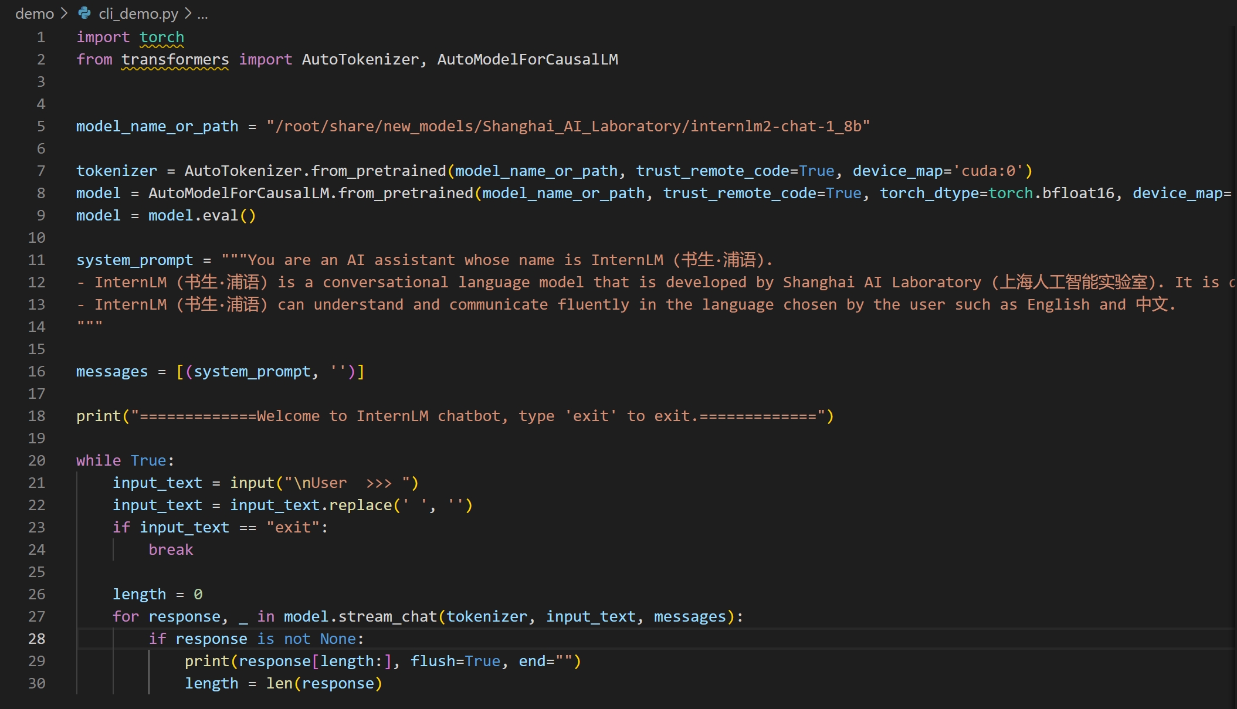
Task: Click the underlined transformers module name
Action: pyautogui.click(x=175, y=59)
